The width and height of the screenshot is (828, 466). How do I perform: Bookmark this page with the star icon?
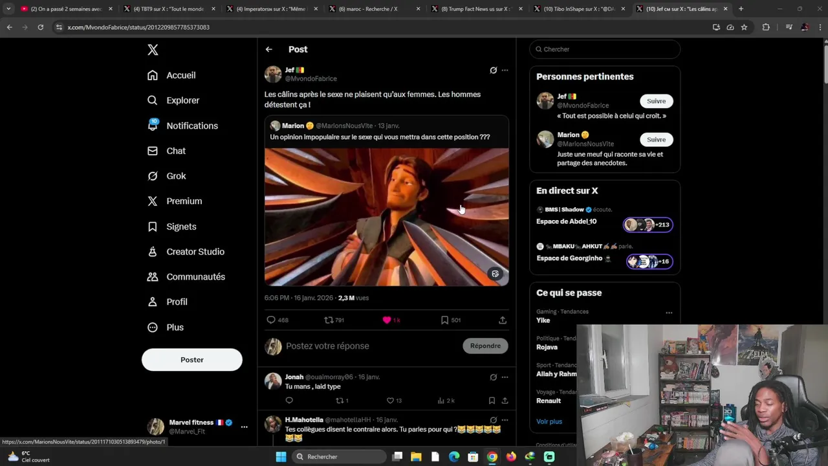[744, 27]
